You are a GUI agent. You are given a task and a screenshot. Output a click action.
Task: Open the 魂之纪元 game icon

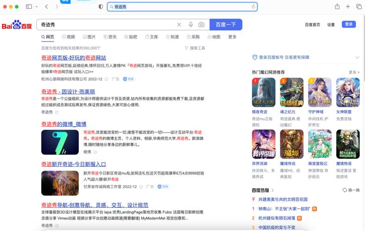coord(291,92)
